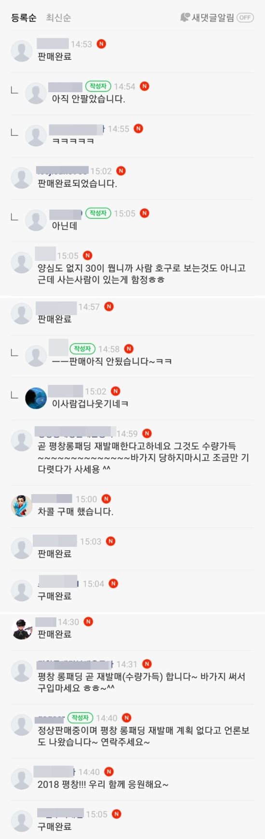Image resolution: width=265 pixels, height=839 pixels.
Task: Click reply arrow beside 아직 안팔았습니다 comment
Action: pos(14,90)
